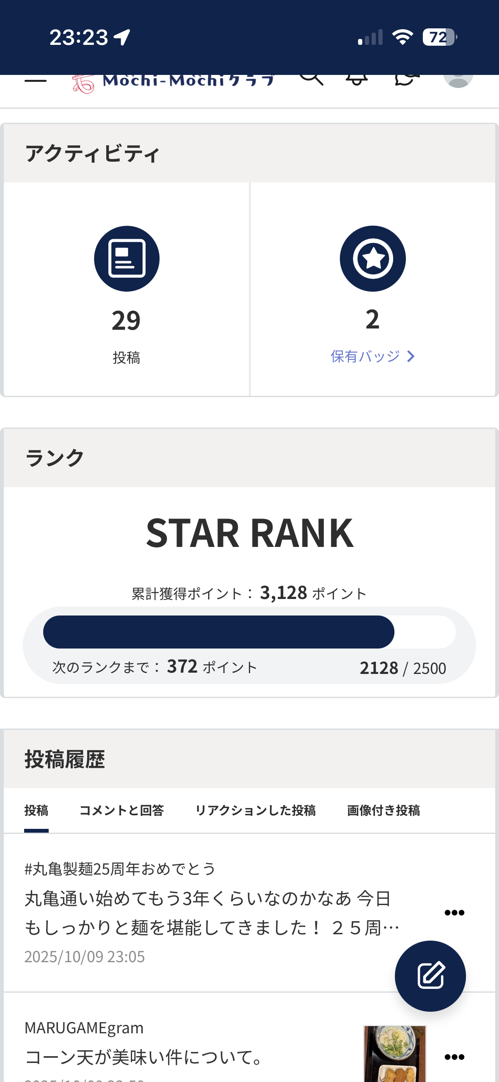Viewport: 499px width, 1082px height.
Task: Switch to リアクションした投稿 tab
Action: [256, 810]
